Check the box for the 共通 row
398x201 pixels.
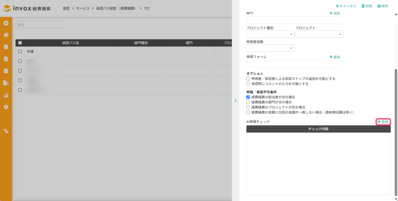coord(20,52)
